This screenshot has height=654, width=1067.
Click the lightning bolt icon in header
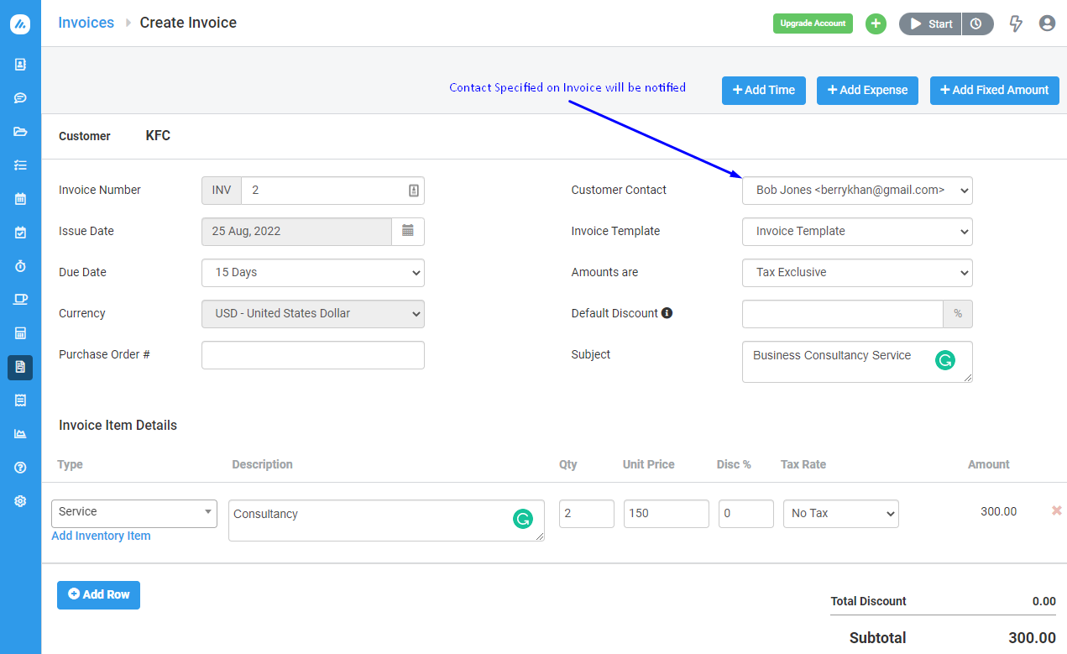(1016, 24)
